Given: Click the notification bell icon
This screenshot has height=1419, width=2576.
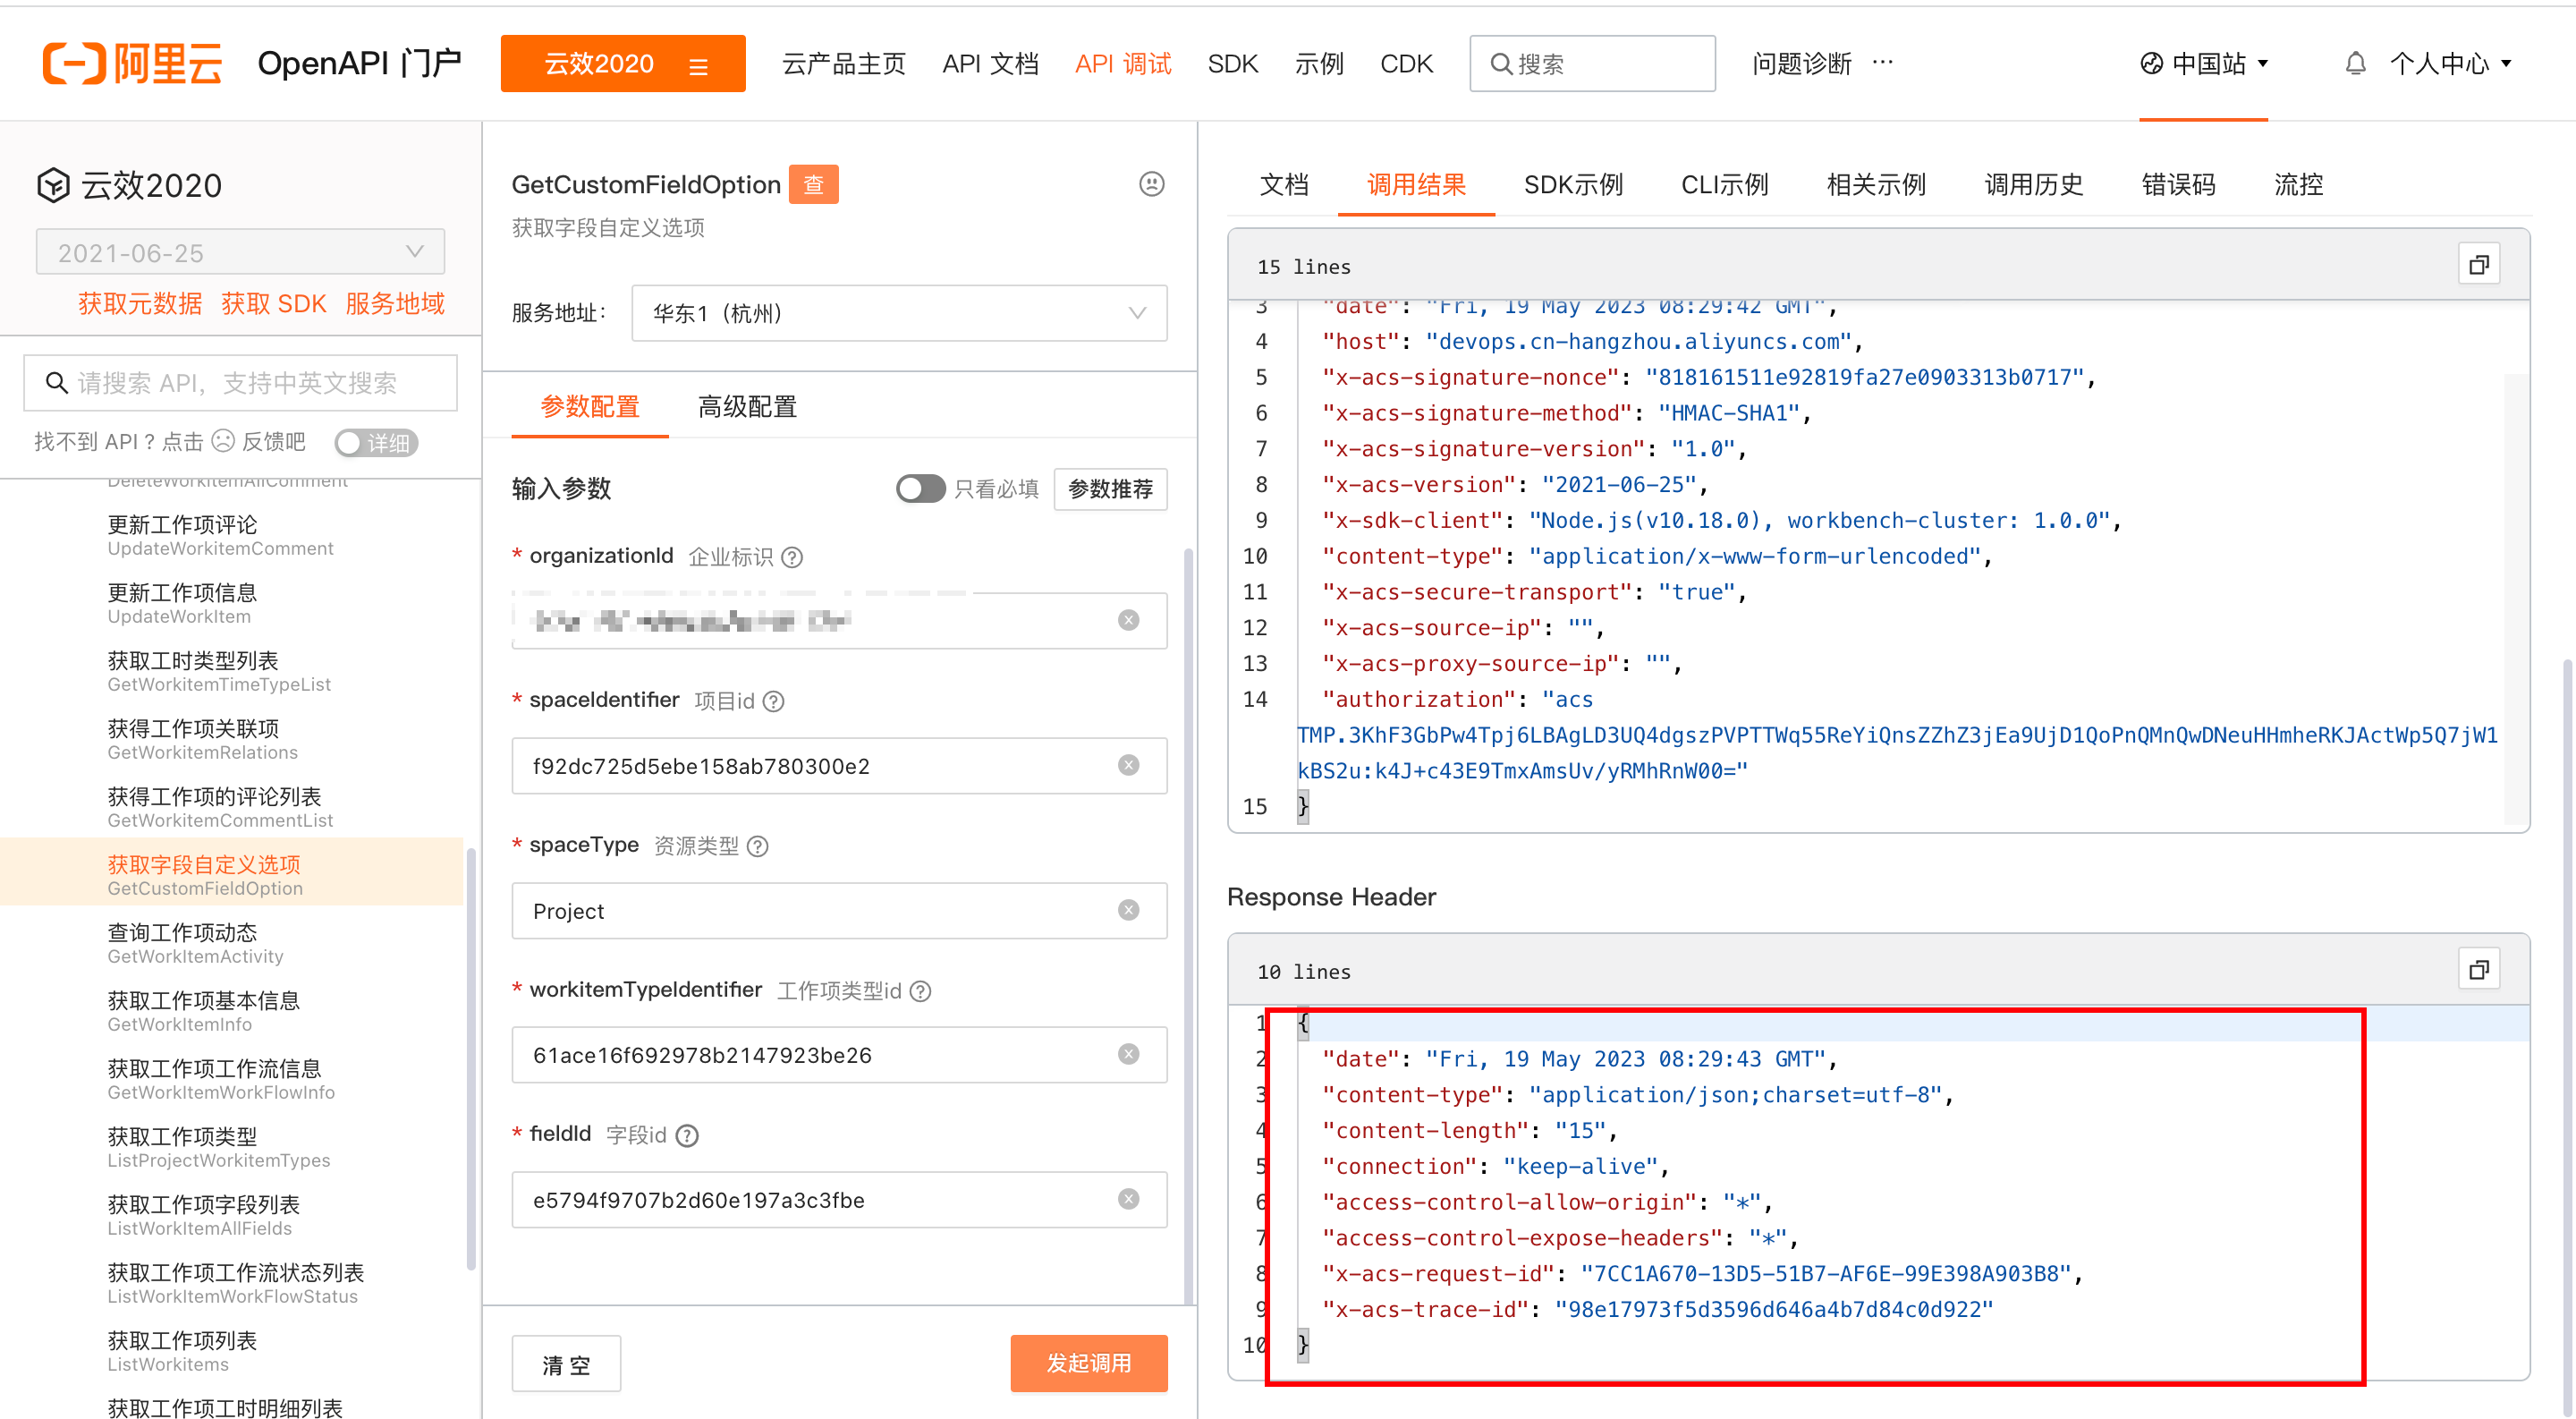Looking at the screenshot, I should [2355, 64].
